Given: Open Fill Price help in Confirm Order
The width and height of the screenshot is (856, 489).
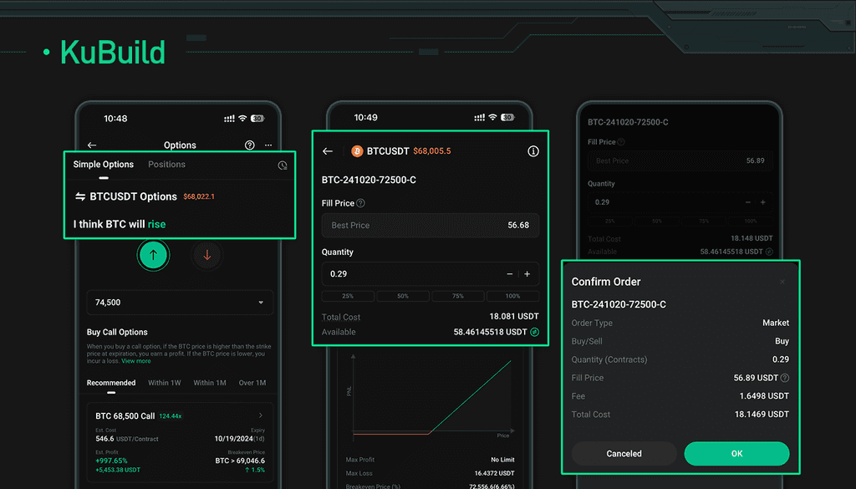Looking at the screenshot, I should tap(784, 378).
